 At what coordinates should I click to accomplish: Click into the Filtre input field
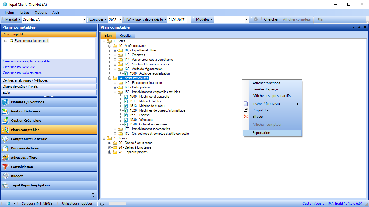pos(340,19)
